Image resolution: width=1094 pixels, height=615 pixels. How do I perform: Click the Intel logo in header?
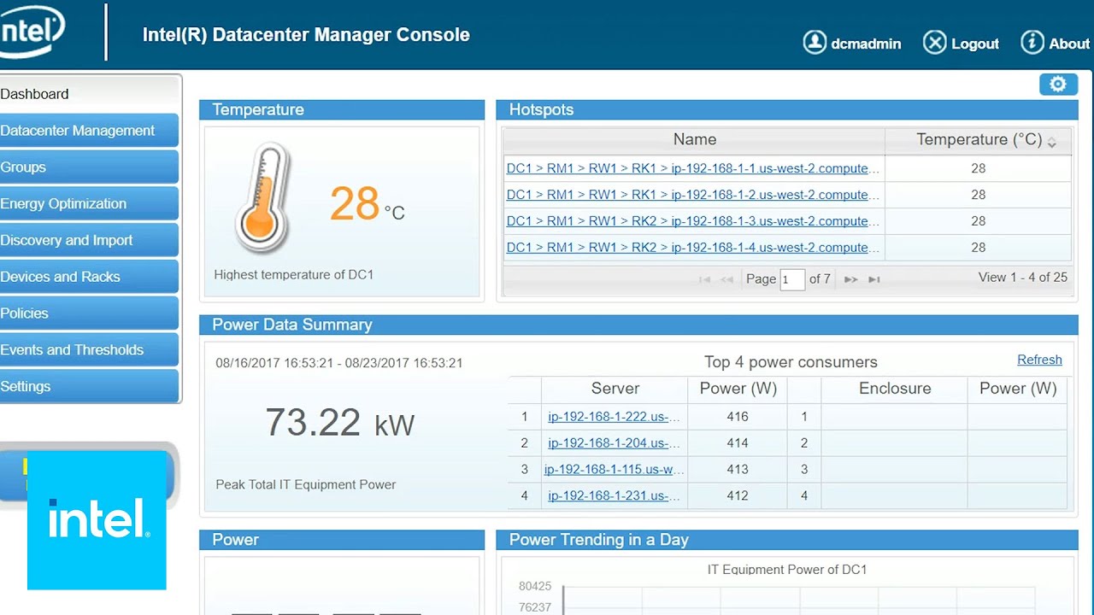coord(32,32)
